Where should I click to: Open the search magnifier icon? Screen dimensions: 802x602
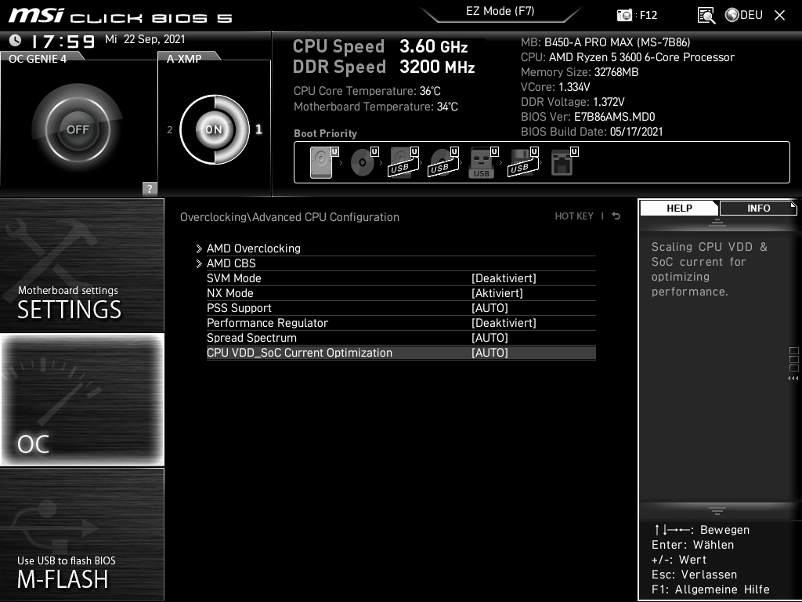click(x=706, y=14)
